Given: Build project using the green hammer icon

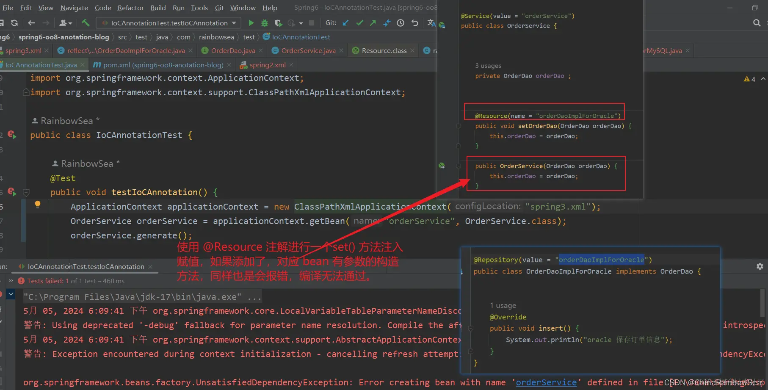Looking at the screenshot, I should [86, 23].
